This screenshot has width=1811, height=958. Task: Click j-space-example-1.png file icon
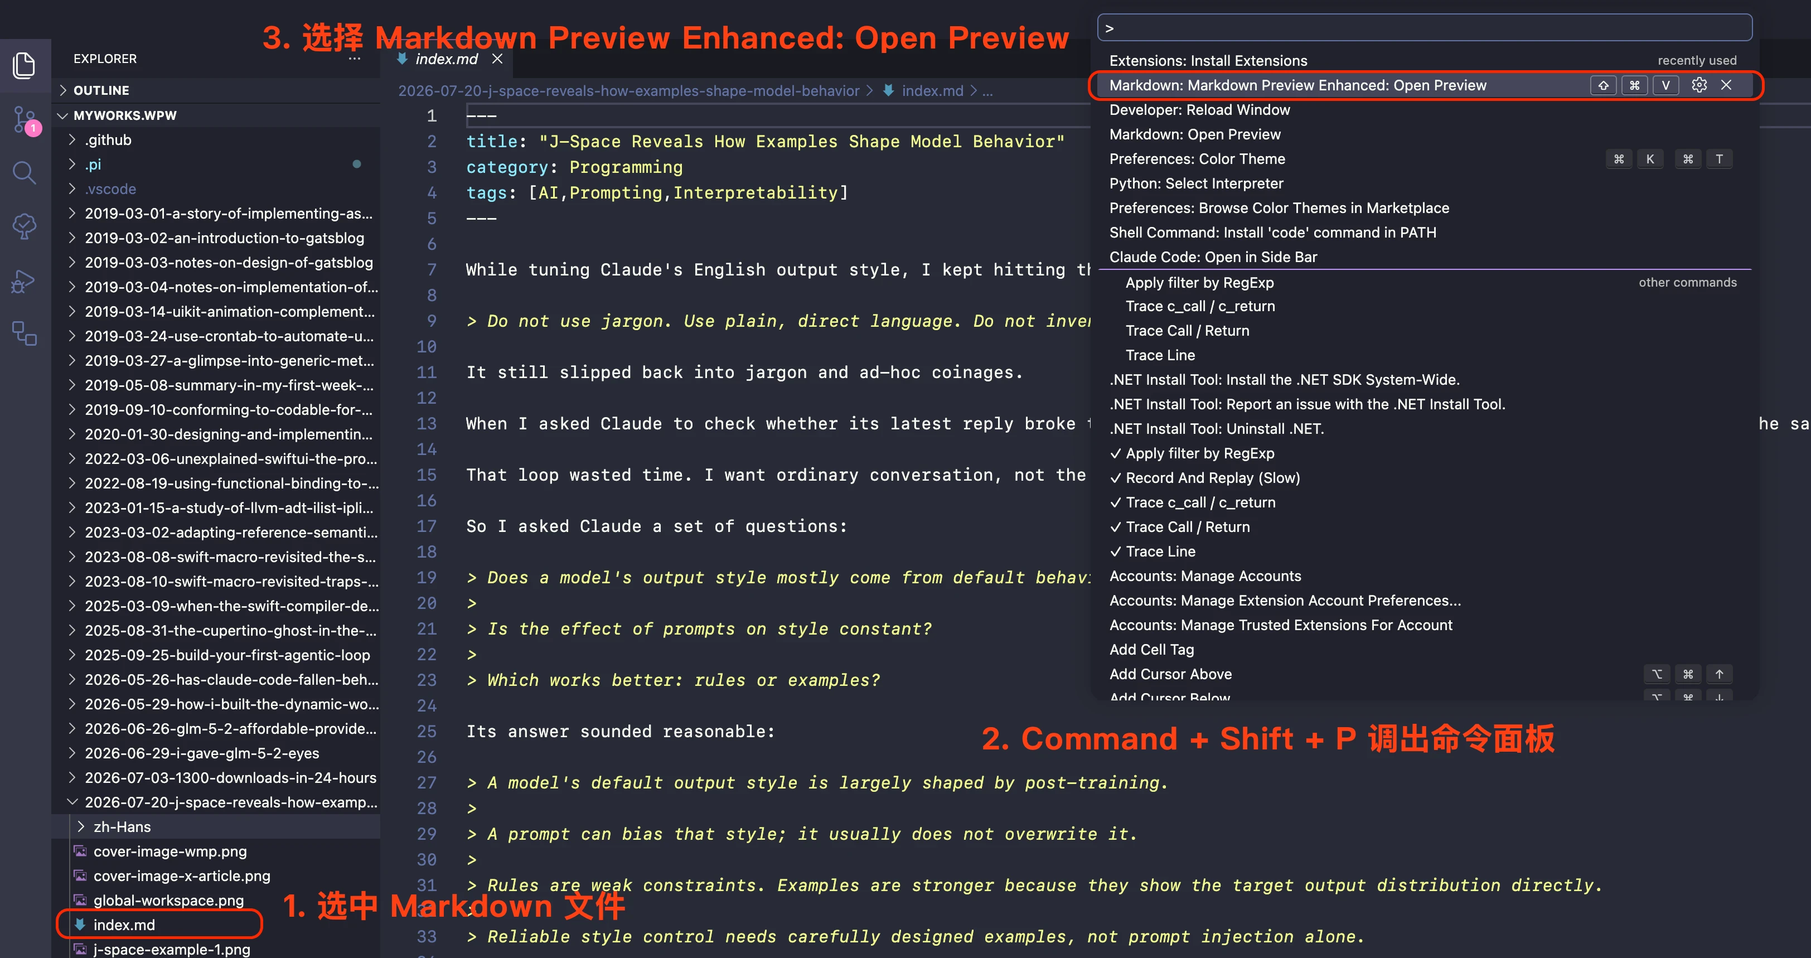pyautogui.click(x=81, y=949)
